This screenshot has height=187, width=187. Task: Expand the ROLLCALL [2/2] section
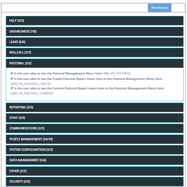coord(95,53)
